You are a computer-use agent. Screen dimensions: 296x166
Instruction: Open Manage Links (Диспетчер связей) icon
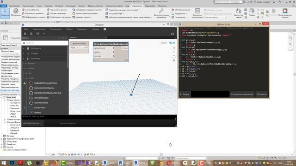pyautogui.click(x=239, y=11)
